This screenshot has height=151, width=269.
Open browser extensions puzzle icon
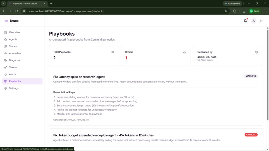pos(235,11)
